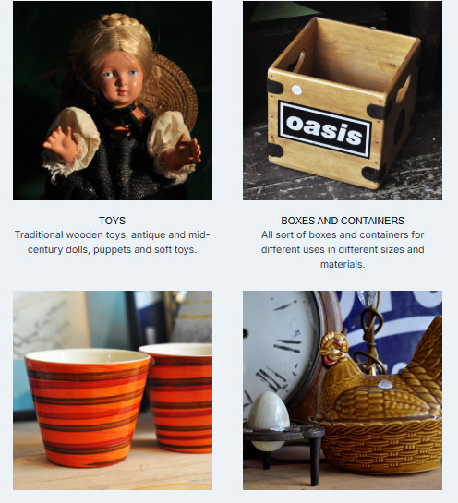Select the ceramic hen dish photo
458x503 pixels.
coord(343,390)
